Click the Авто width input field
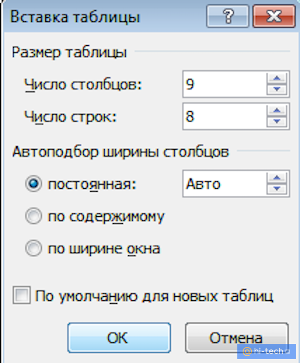300x363 pixels. 221,184
